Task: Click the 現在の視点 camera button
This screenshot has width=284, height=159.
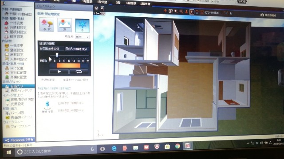Action: (268, 15)
